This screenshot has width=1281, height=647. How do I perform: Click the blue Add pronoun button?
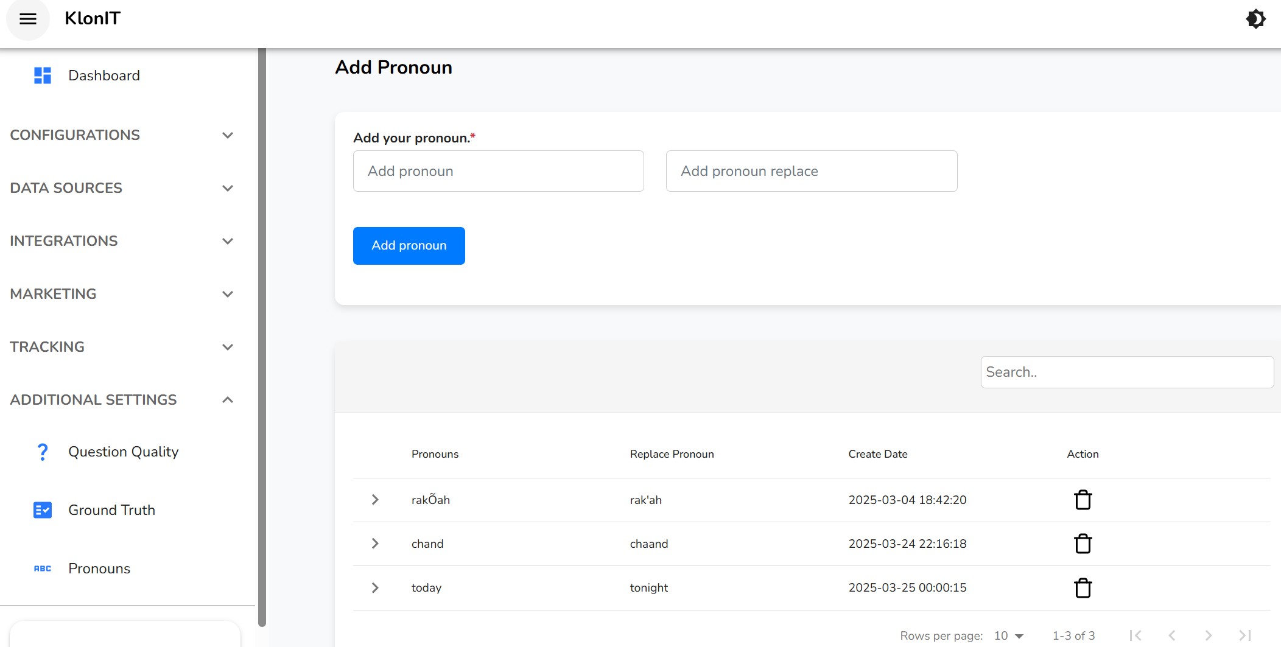(x=409, y=246)
